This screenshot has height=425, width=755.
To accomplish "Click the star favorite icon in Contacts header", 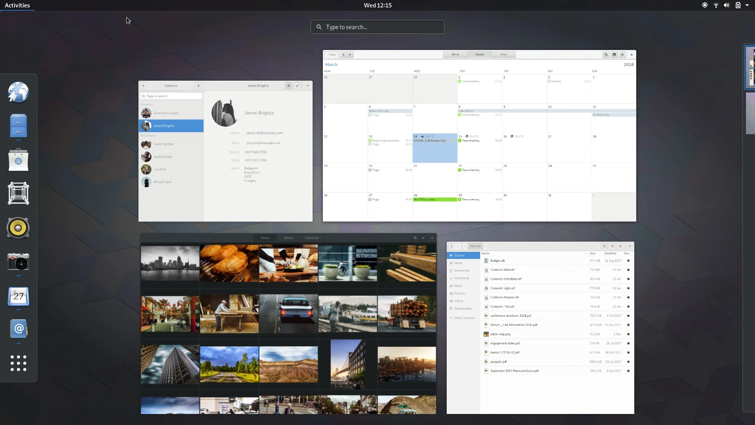I will pyautogui.click(x=289, y=85).
